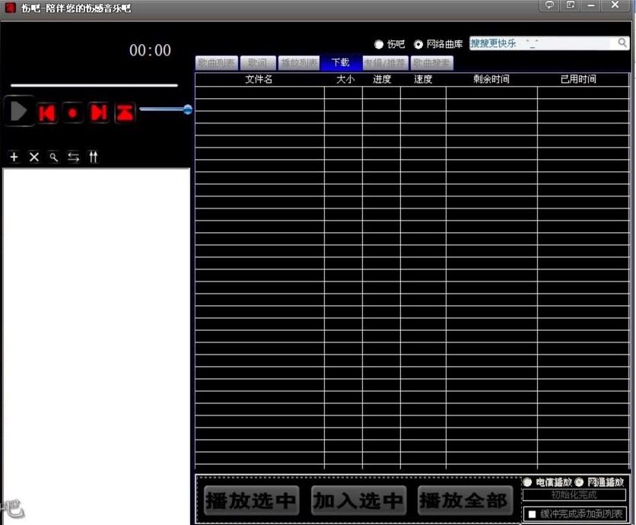The width and height of the screenshot is (636, 525).
Task: Switch to the 歌曲列表 tab
Action: tap(217, 63)
